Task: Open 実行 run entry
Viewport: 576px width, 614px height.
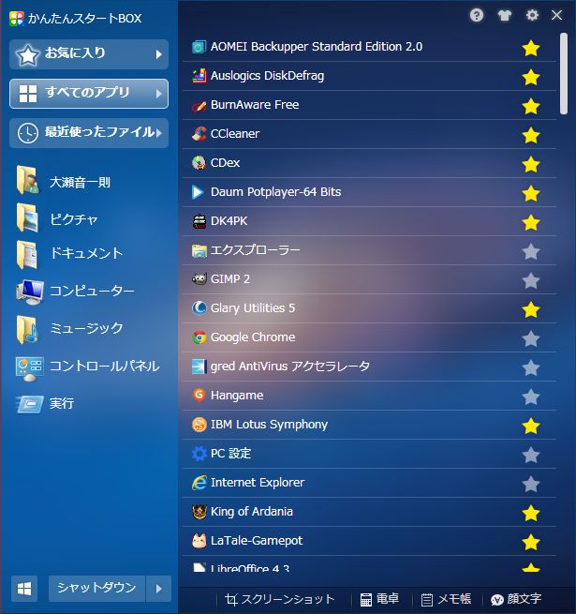Action: (45, 404)
